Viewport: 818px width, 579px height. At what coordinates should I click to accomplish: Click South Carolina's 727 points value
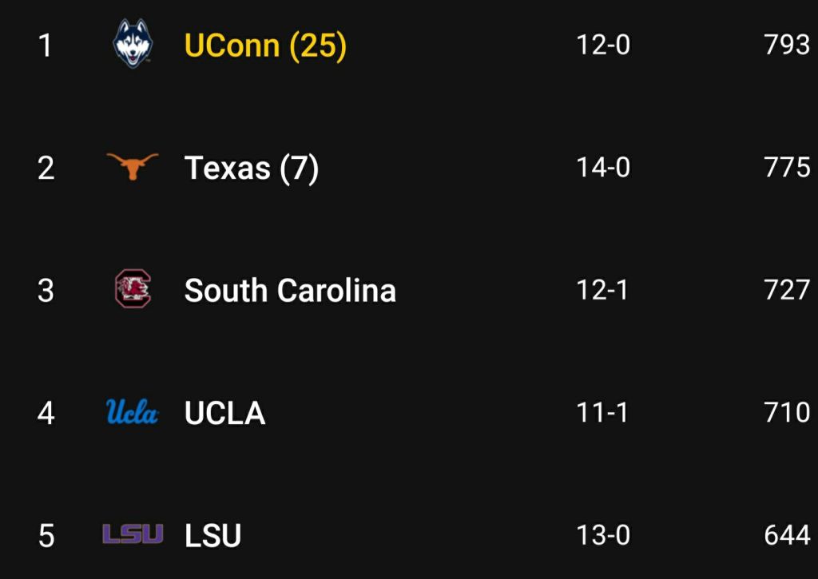(x=787, y=290)
